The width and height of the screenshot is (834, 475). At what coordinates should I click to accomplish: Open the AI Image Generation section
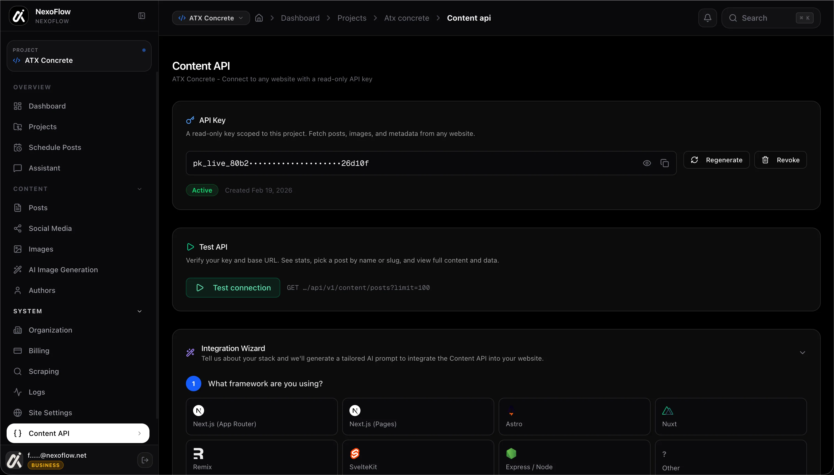(63, 269)
